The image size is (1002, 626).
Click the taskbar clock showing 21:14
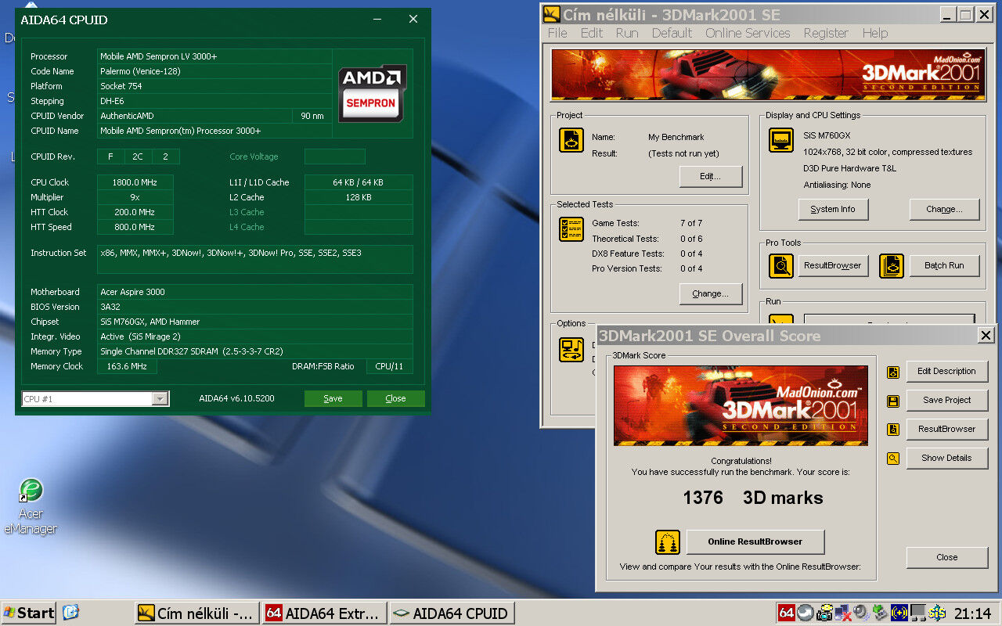pyautogui.click(x=973, y=613)
